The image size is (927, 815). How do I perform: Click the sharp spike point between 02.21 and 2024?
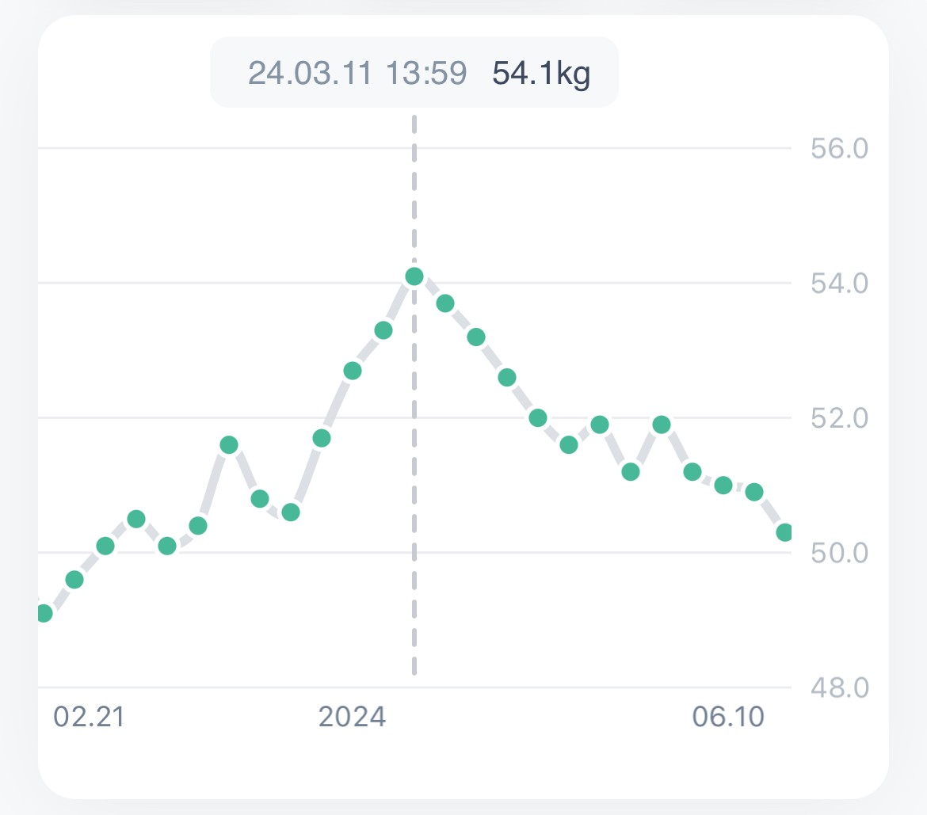229,445
